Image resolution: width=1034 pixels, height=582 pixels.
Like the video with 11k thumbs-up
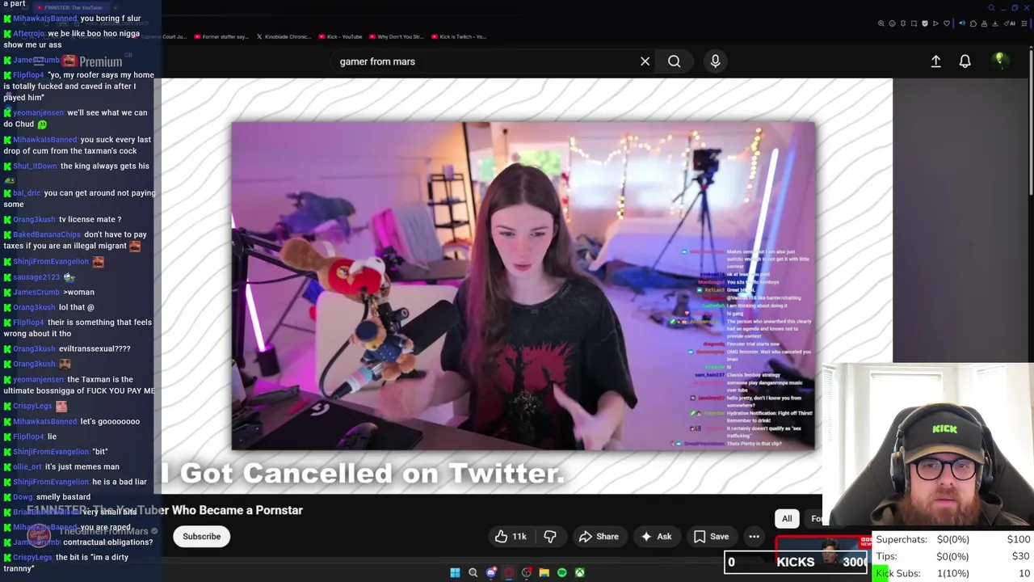(511, 537)
